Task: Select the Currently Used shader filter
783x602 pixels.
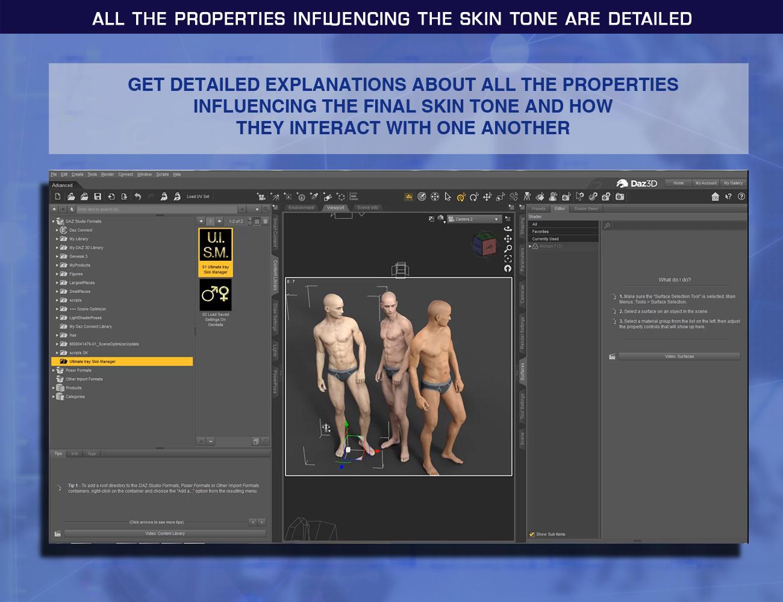Action: pyautogui.click(x=563, y=239)
